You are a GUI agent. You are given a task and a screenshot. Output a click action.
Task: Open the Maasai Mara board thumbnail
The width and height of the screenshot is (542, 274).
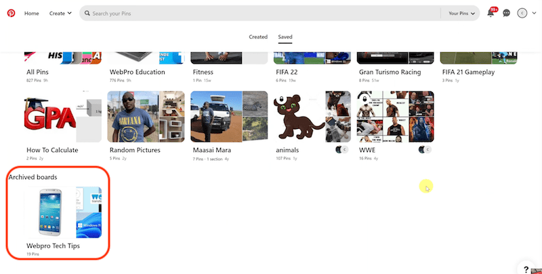pos(229,117)
